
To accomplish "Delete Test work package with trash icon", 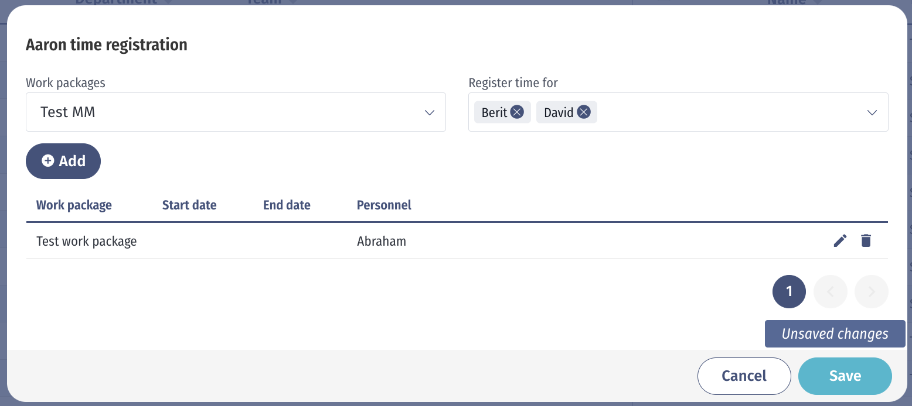I will tap(866, 240).
